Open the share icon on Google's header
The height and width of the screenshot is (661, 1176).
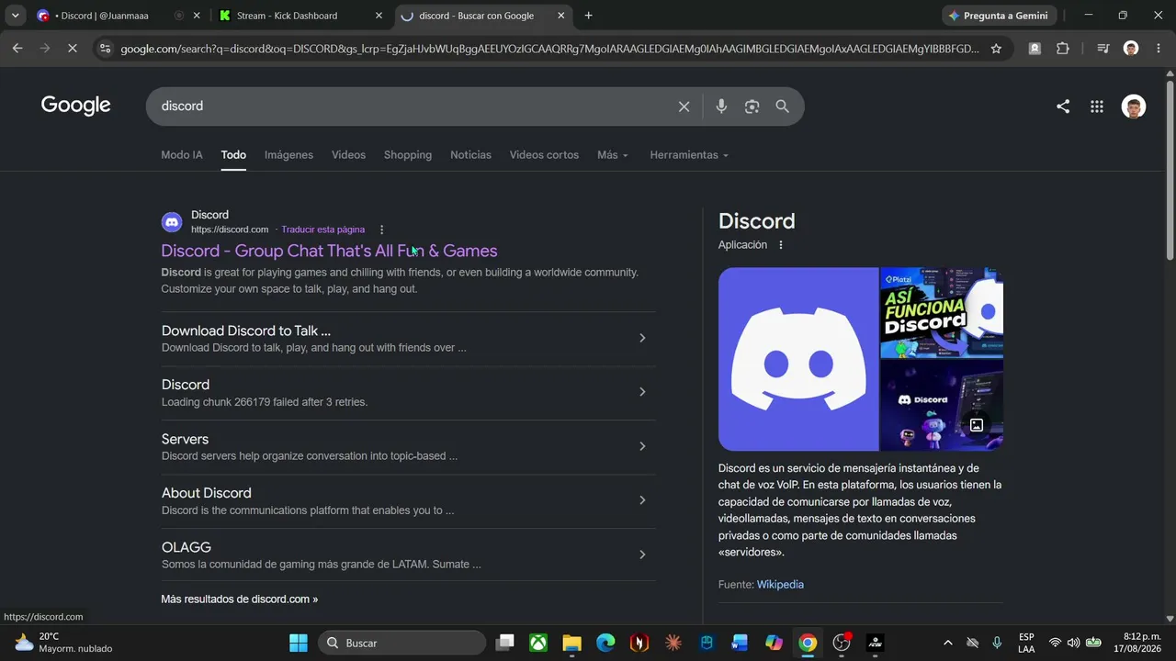pyautogui.click(x=1063, y=106)
